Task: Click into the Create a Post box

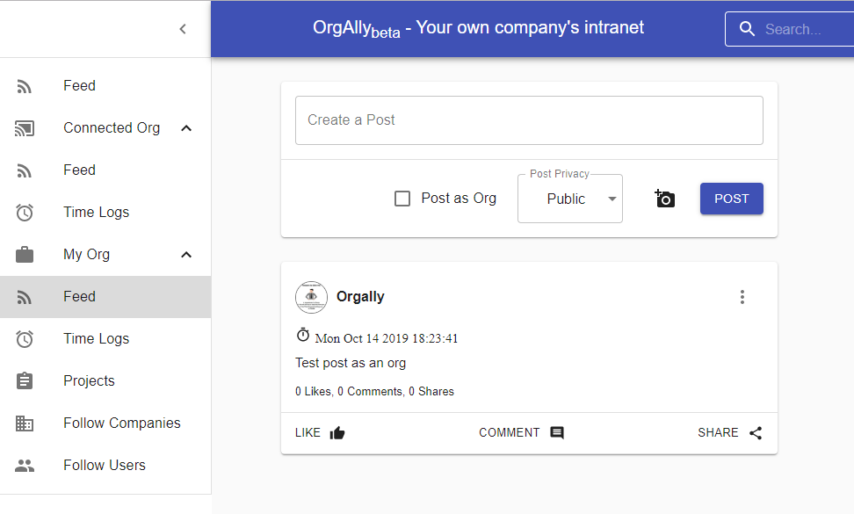Action: [529, 120]
